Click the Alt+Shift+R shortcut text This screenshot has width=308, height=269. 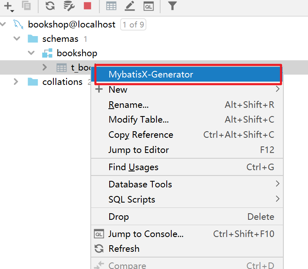[x=249, y=105]
